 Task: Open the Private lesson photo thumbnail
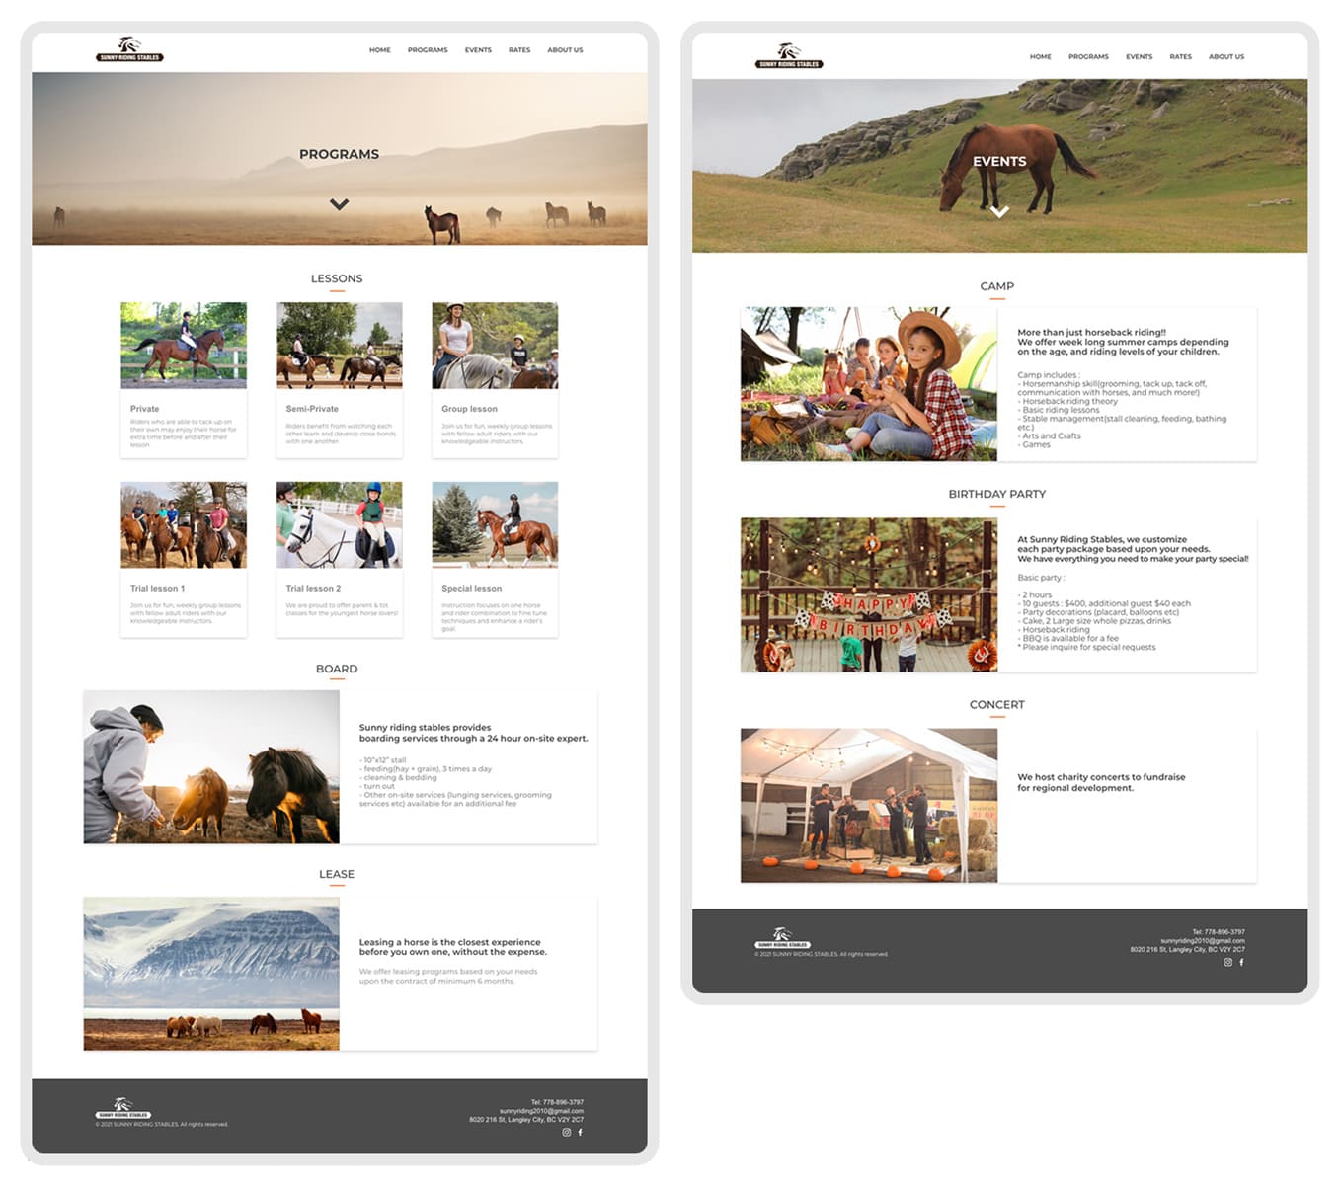coord(184,345)
